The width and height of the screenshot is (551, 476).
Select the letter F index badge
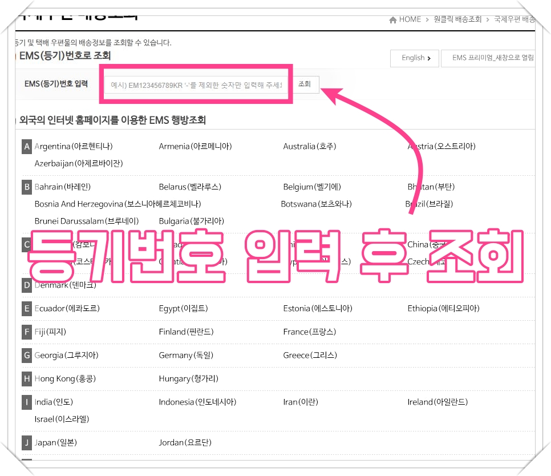(x=27, y=332)
